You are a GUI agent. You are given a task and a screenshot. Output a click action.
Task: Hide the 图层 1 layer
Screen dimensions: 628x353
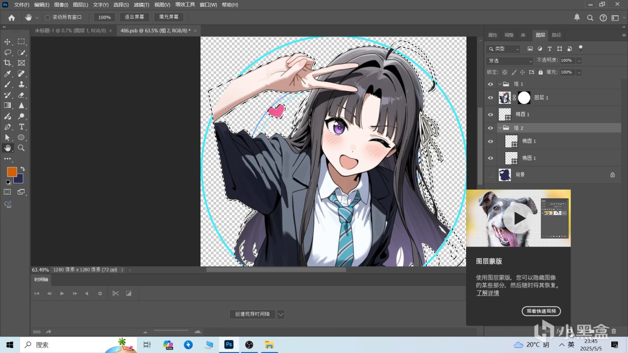[x=490, y=98]
